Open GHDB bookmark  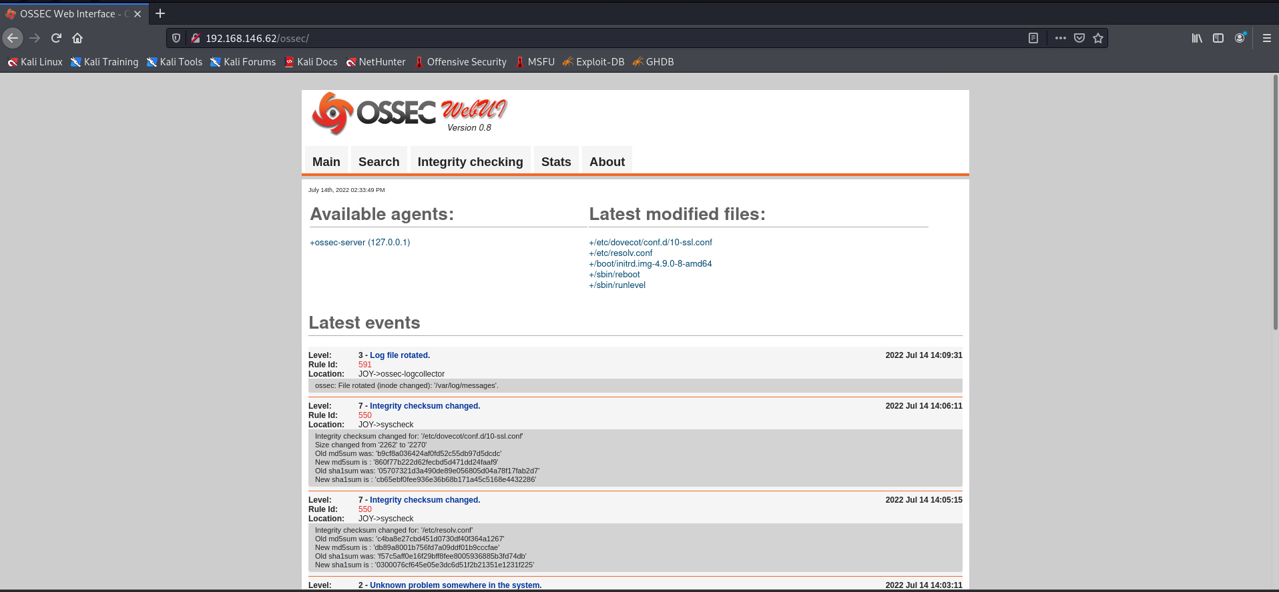pyautogui.click(x=654, y=62)
